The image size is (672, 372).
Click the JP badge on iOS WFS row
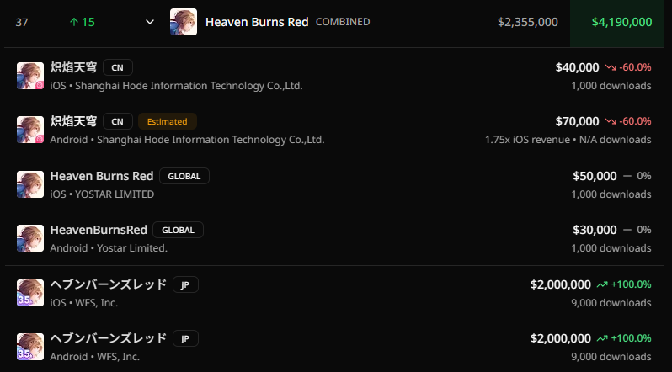click(x=185, y=284)
